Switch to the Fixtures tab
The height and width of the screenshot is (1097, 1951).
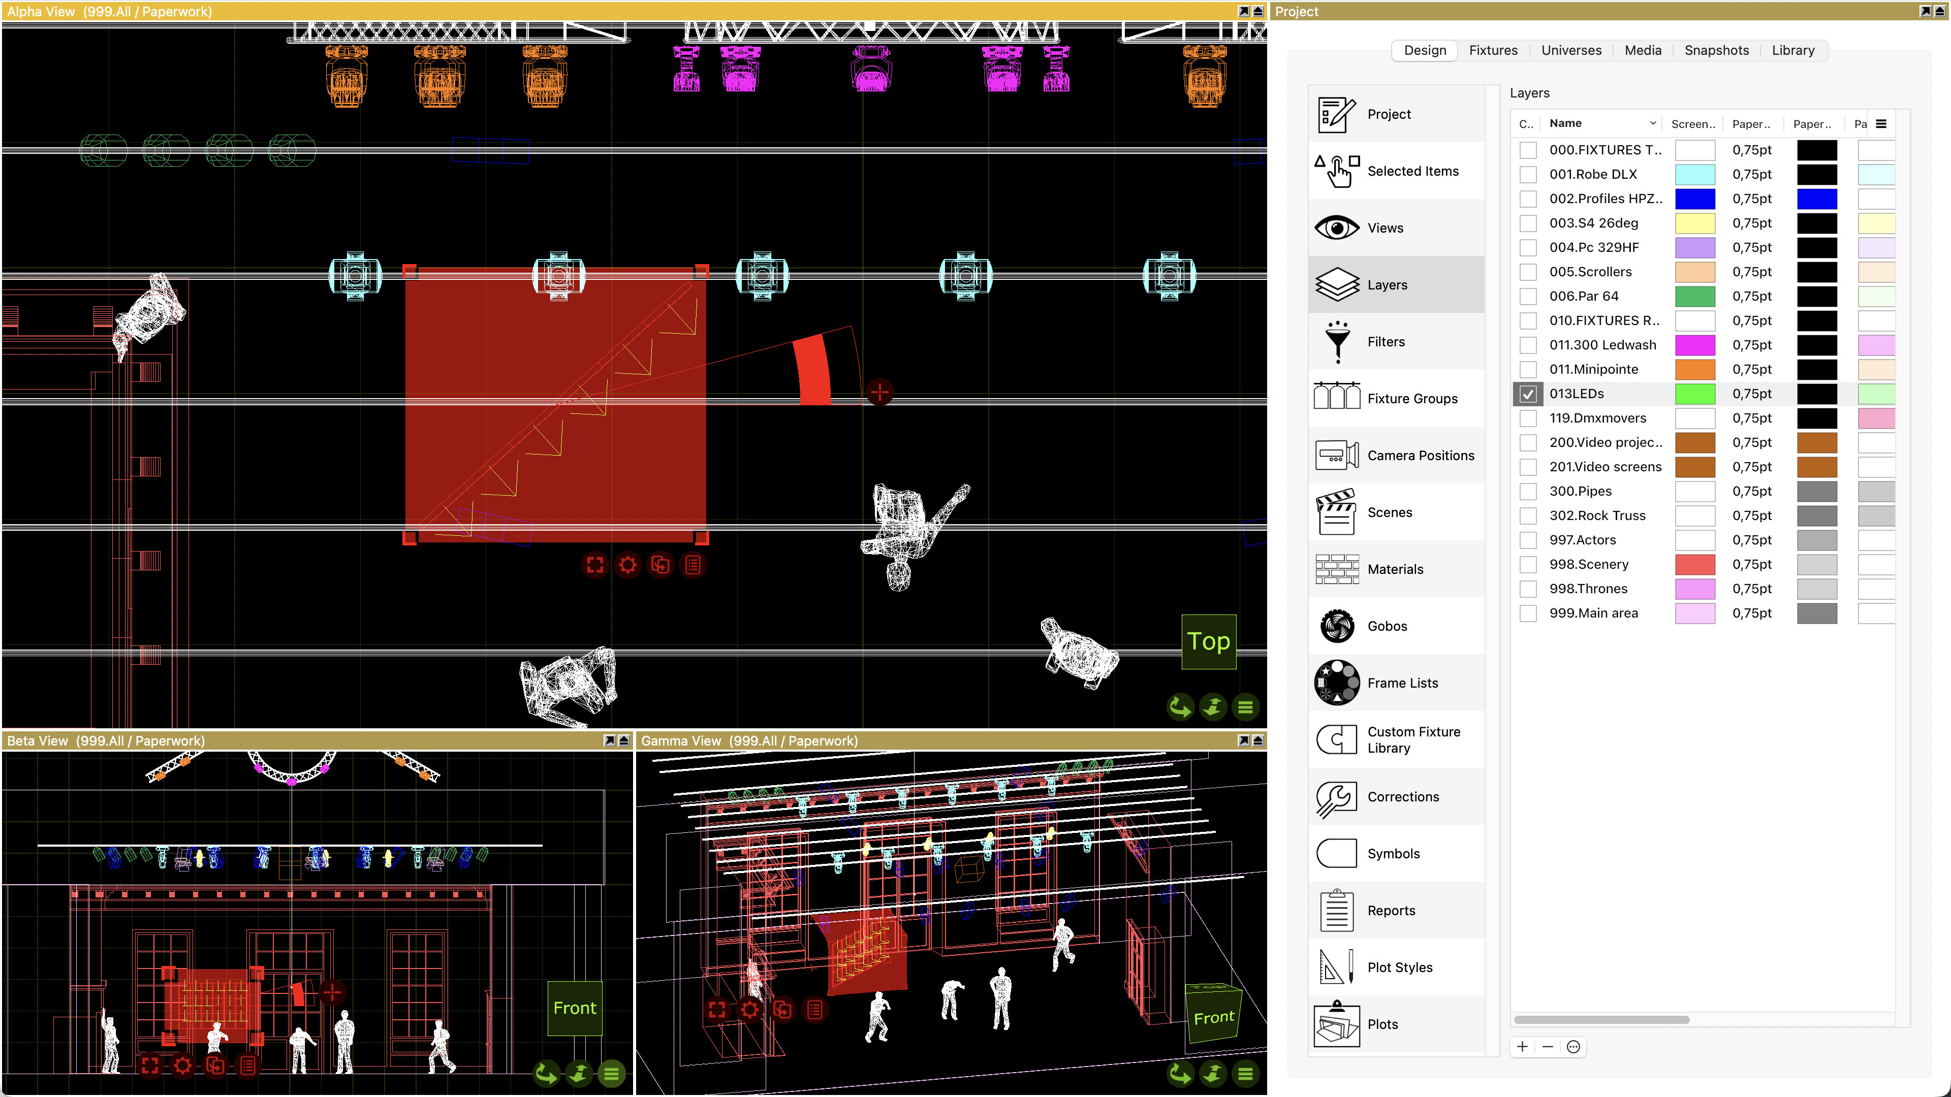point(1493,50)
